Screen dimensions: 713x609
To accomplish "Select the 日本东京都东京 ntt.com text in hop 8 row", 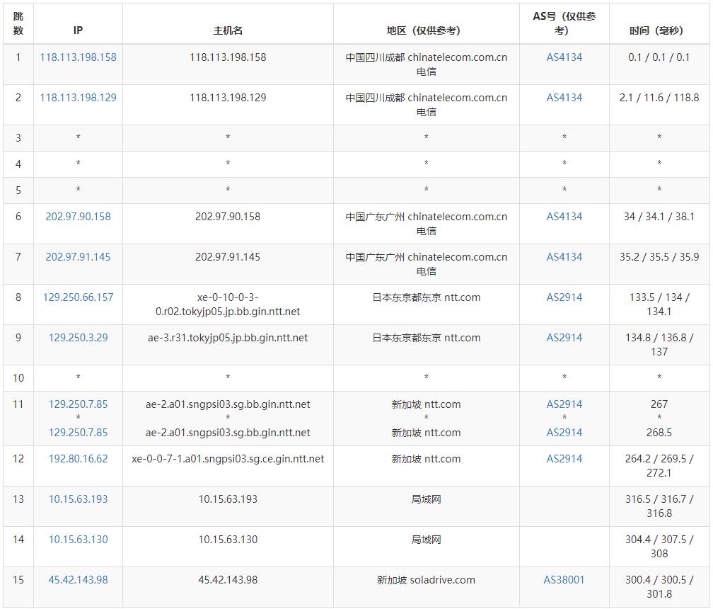I will point(426,297).
